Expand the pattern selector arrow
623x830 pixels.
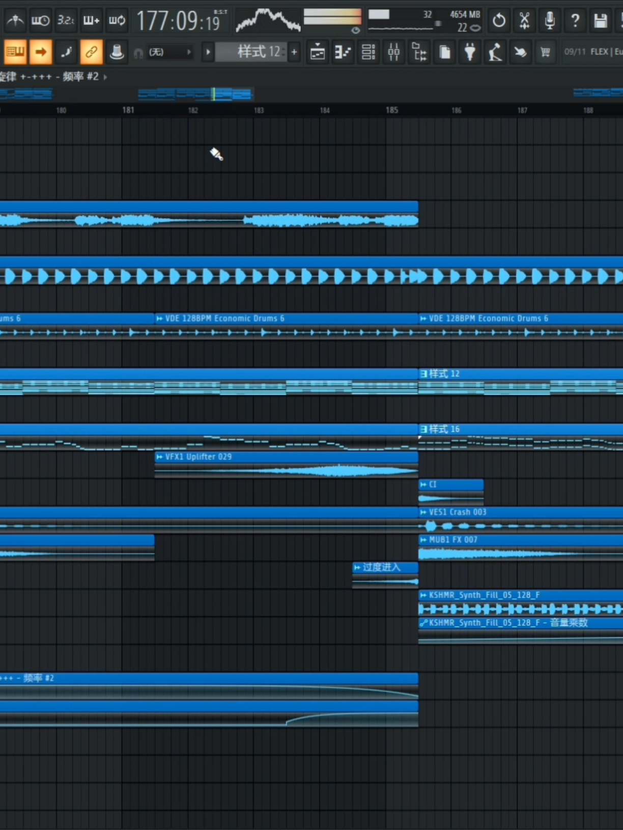tap(208, 52)
